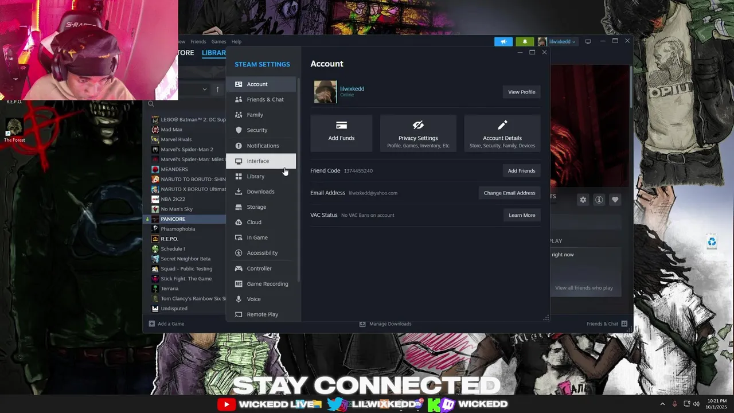Viewport: 734px width, 413px height.
Task: Open Manage Downloads at bottom bar
Action: (385, 324)
